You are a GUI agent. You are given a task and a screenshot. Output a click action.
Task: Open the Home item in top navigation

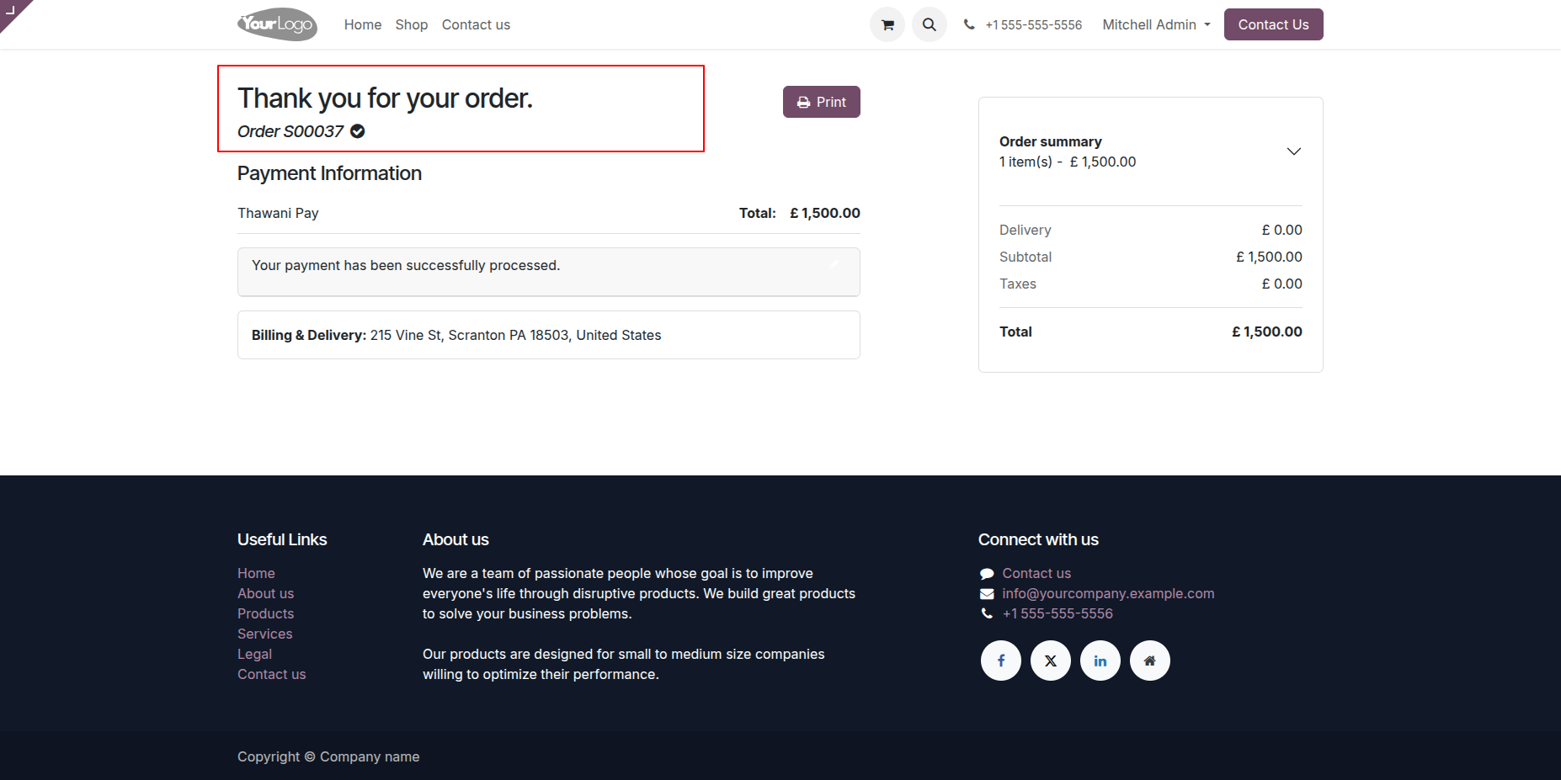pos(363,25)
